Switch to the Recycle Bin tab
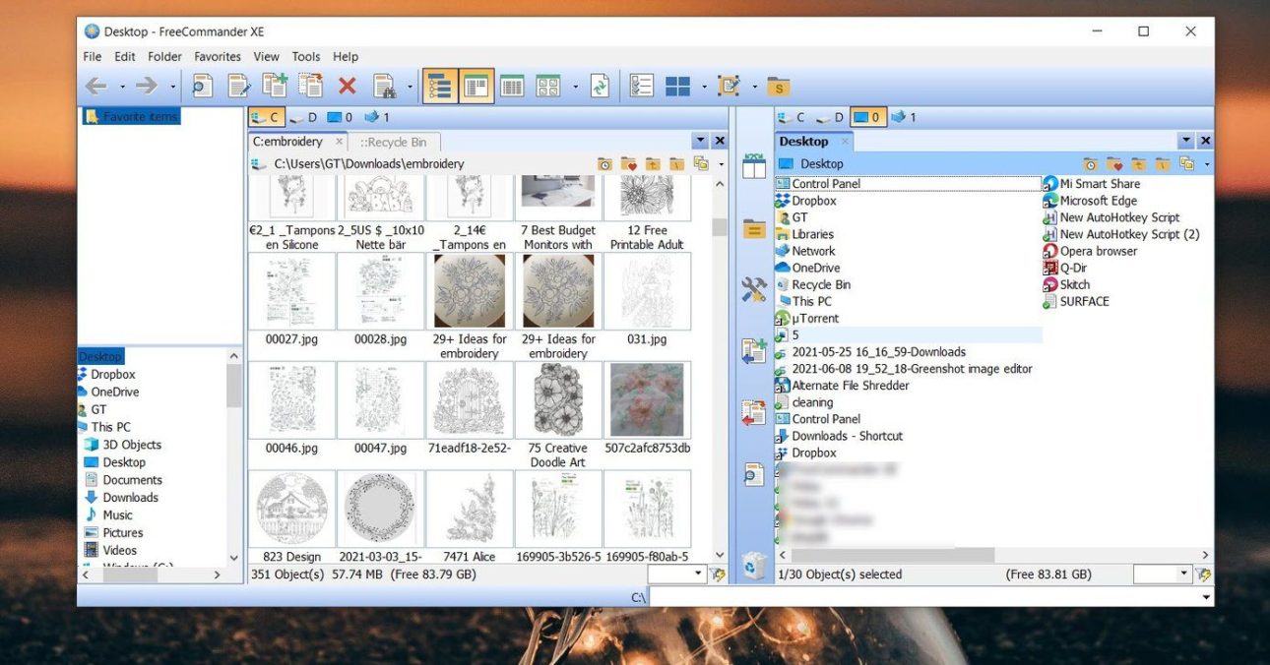The image size is (1270, 665). click(x=393, y=142)
